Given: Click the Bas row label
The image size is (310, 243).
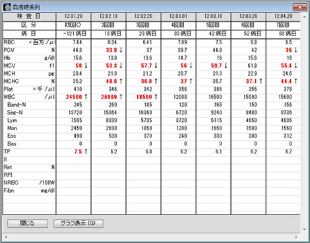Looking at the screenshot, I should 12,144.
